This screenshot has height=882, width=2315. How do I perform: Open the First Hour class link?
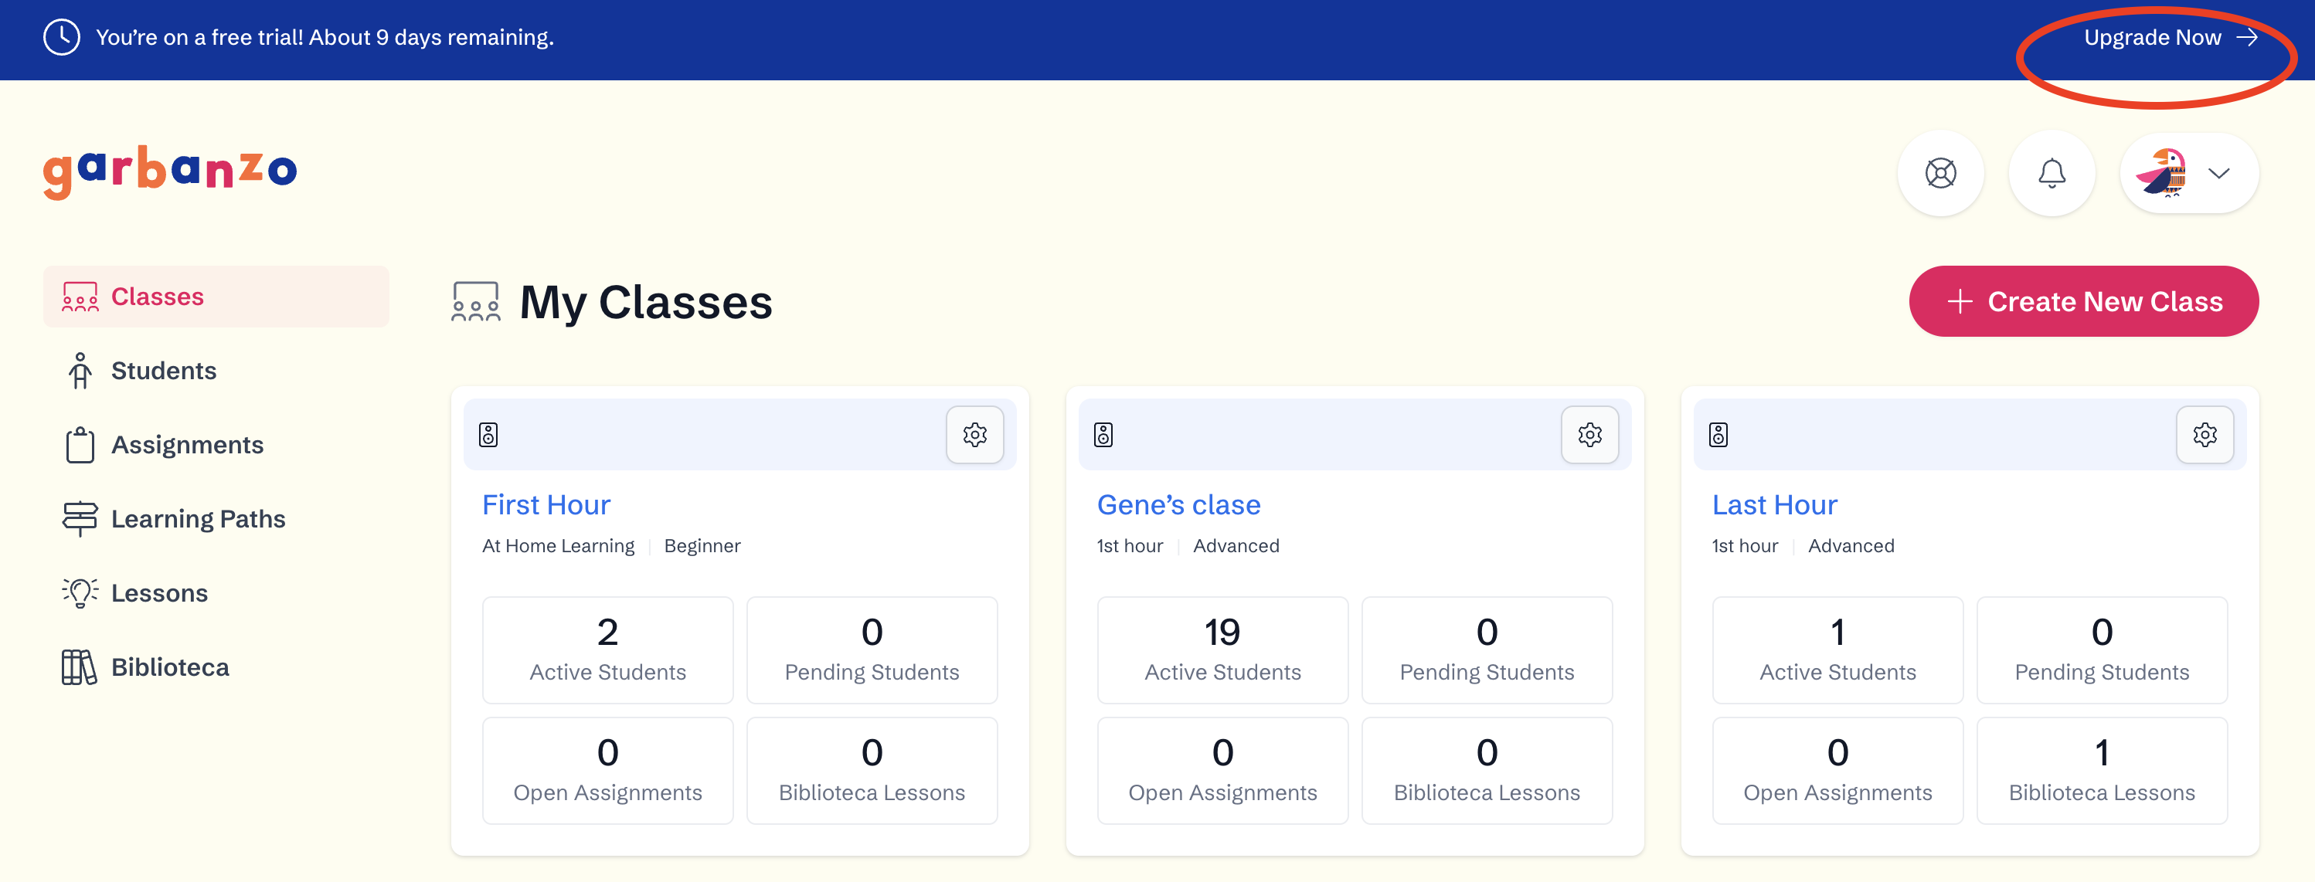546,505
